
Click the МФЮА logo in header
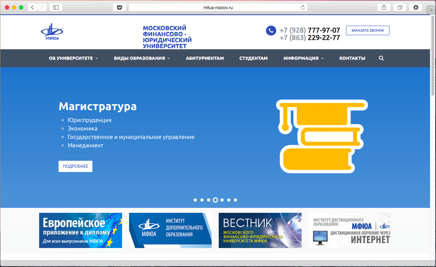tap(52, 32)
